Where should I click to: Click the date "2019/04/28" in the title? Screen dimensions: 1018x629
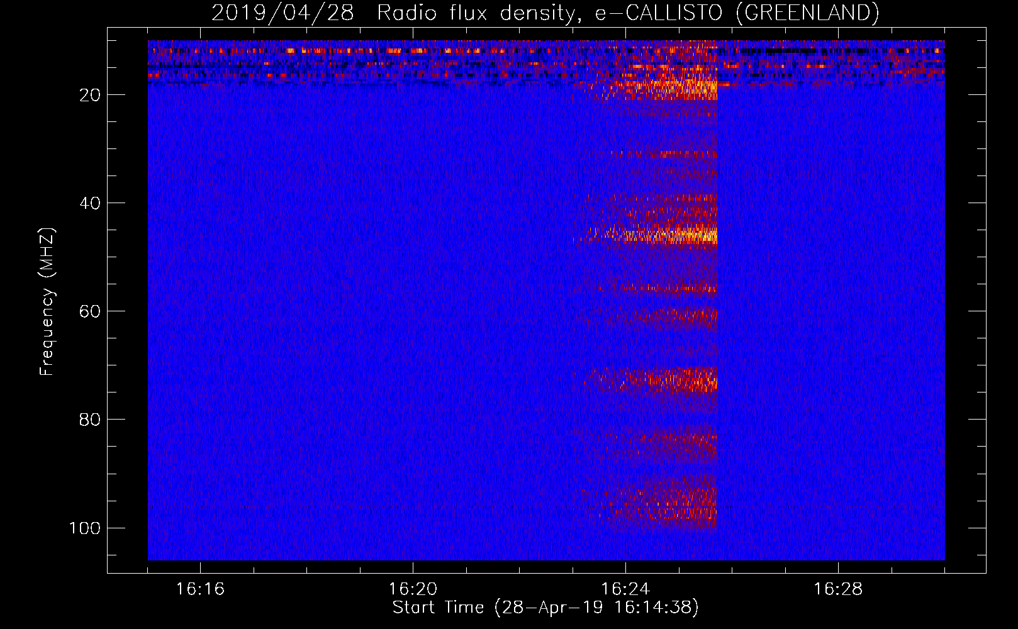(x=282, y=13)
